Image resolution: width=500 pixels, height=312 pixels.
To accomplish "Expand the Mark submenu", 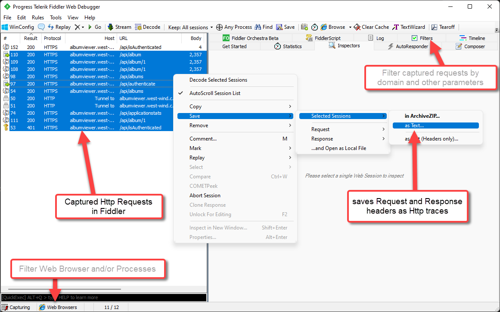I will coord(235,148).
